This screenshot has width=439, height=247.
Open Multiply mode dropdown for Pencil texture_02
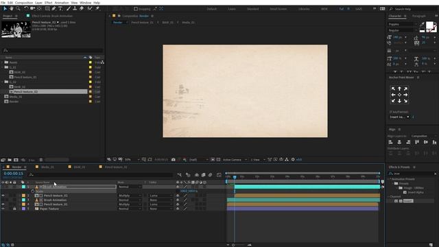pyautogui.click(x=130, y=196)
